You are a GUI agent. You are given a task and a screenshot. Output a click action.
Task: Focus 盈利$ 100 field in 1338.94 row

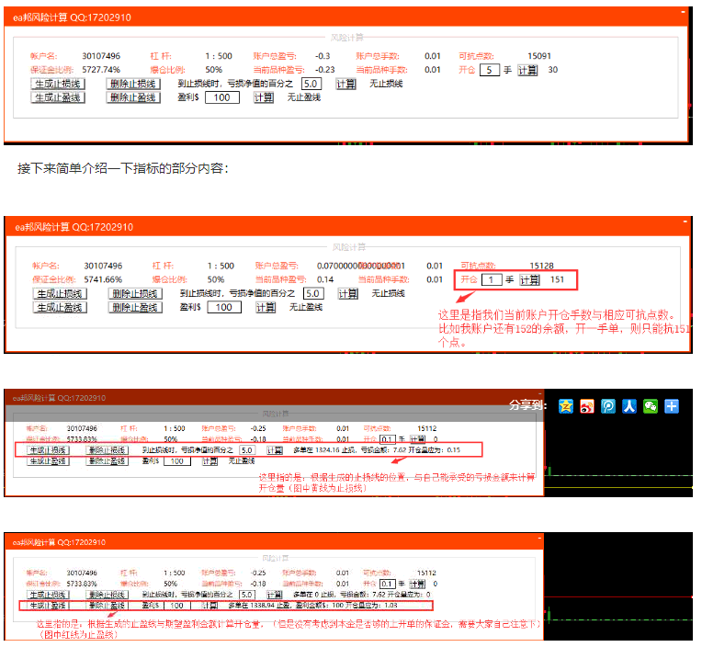[x=177, y=606]
